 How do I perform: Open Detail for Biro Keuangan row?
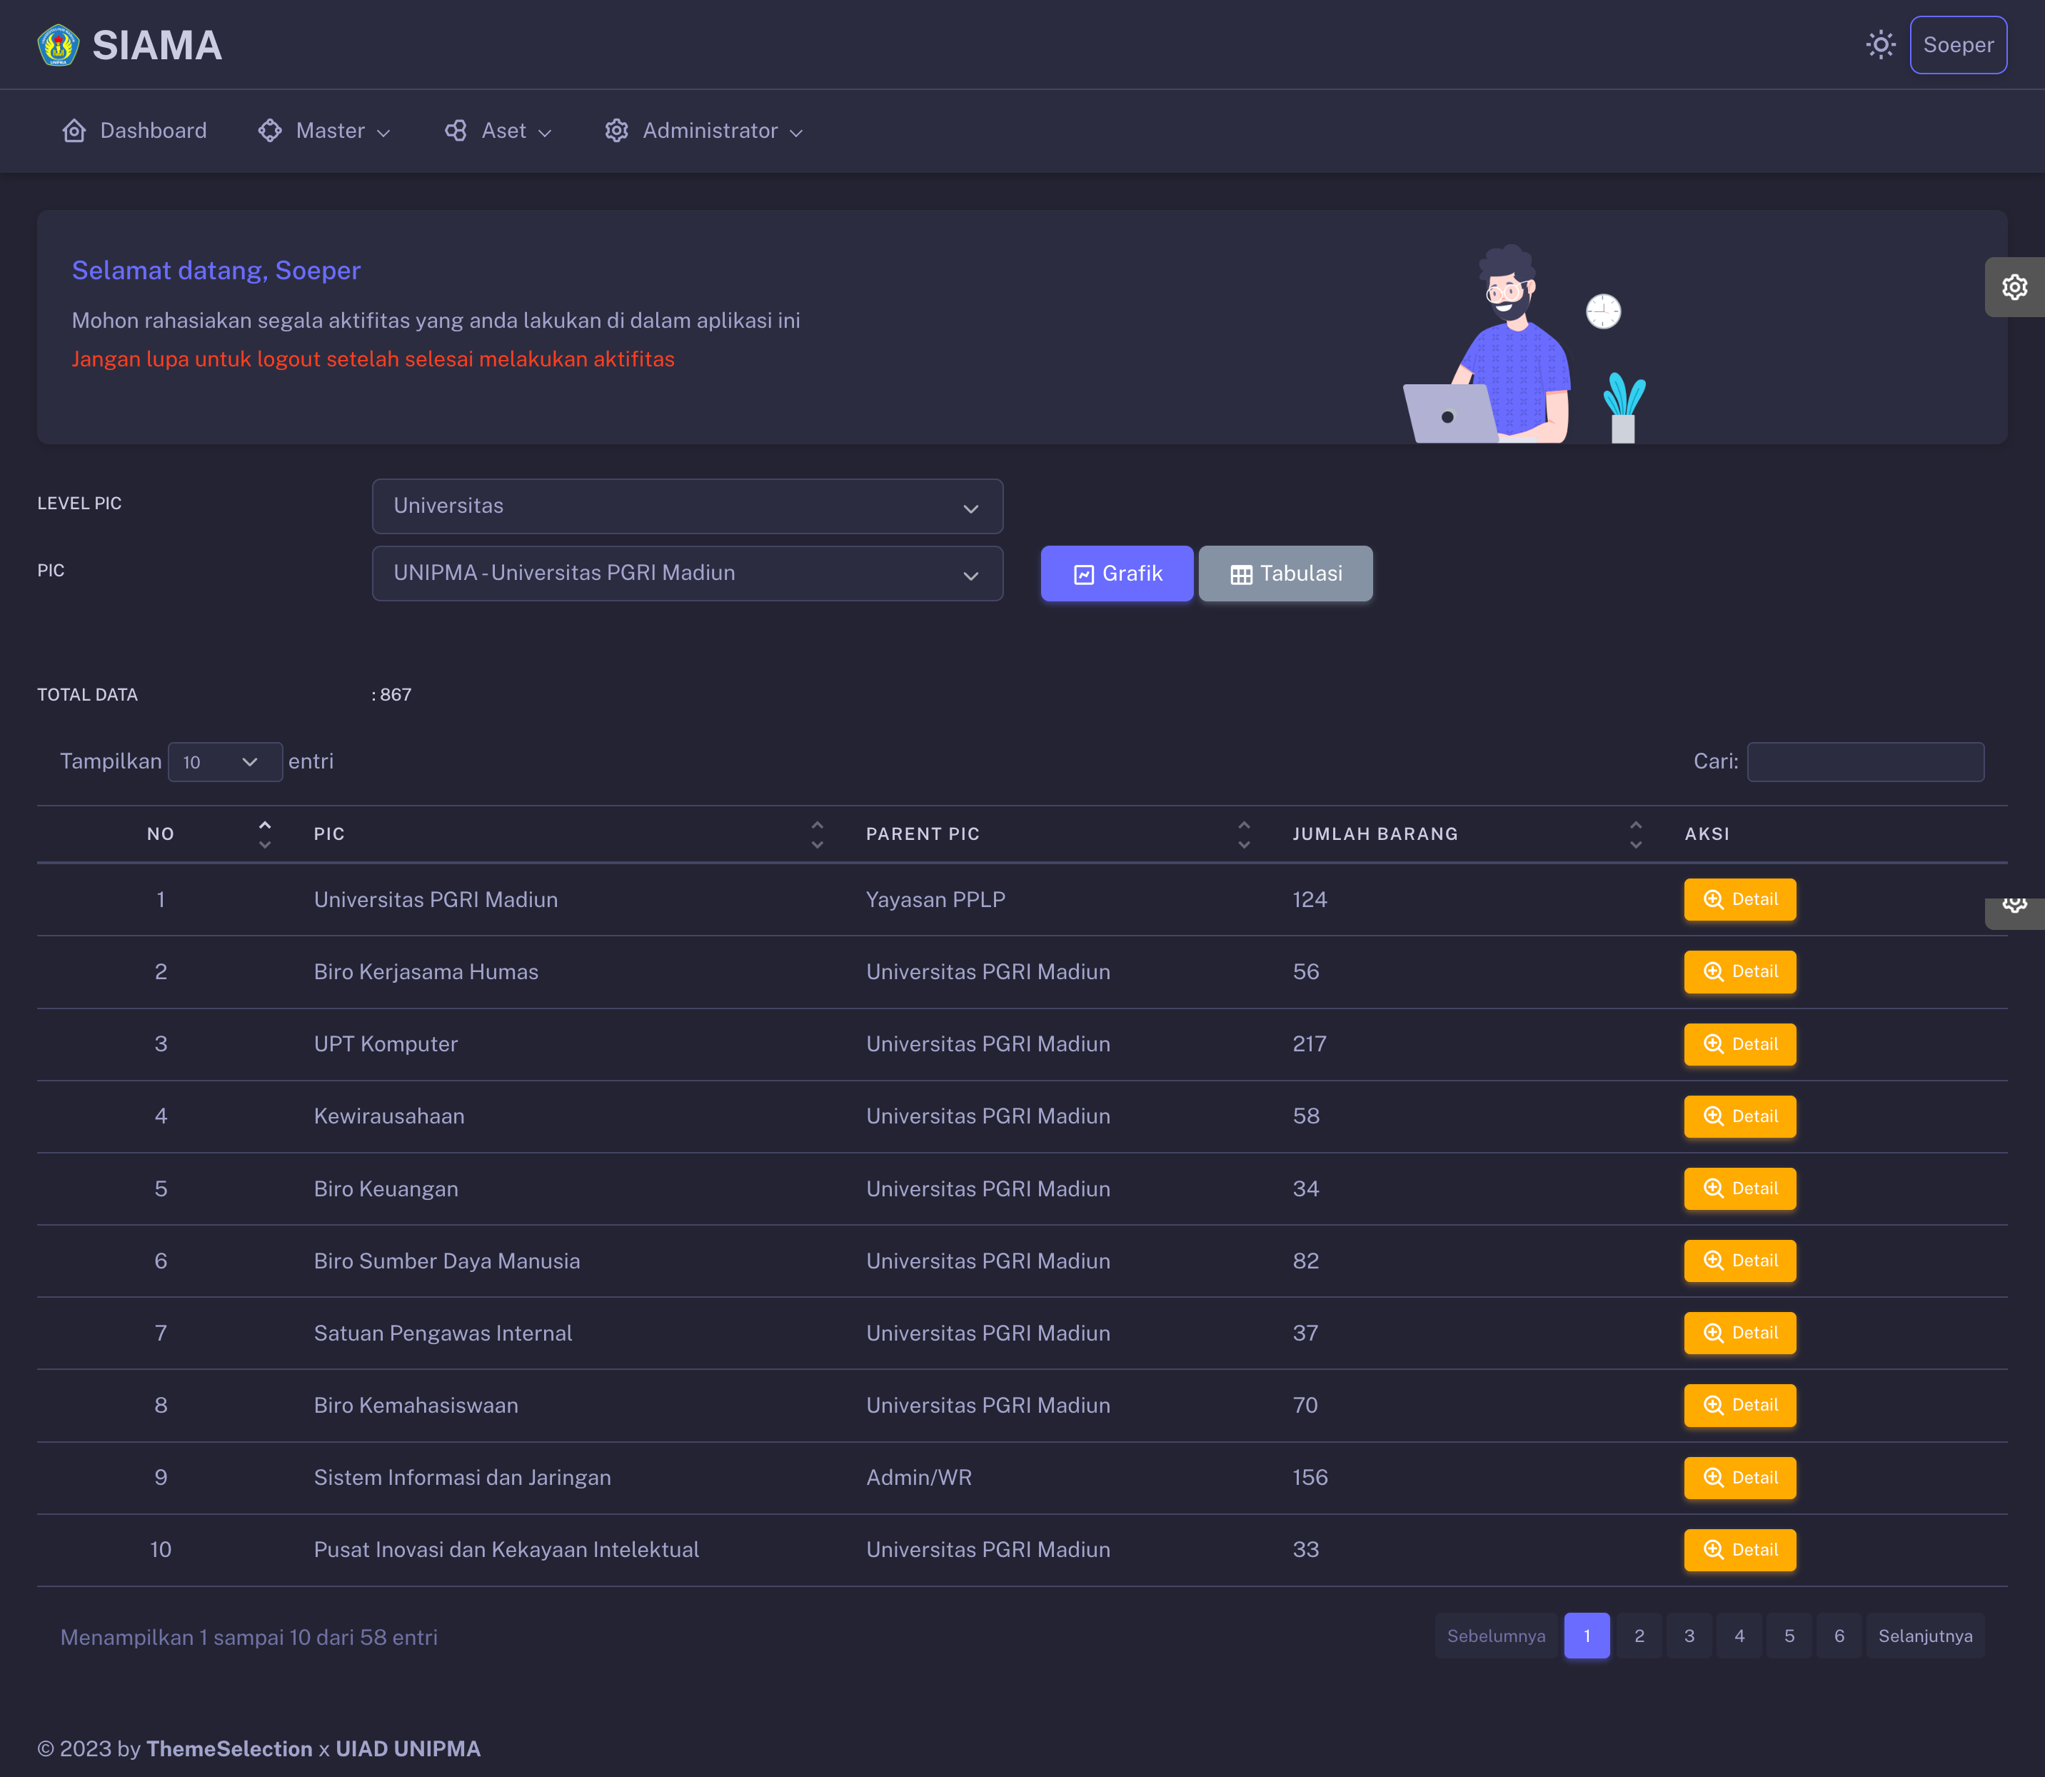(1739, 1188)
